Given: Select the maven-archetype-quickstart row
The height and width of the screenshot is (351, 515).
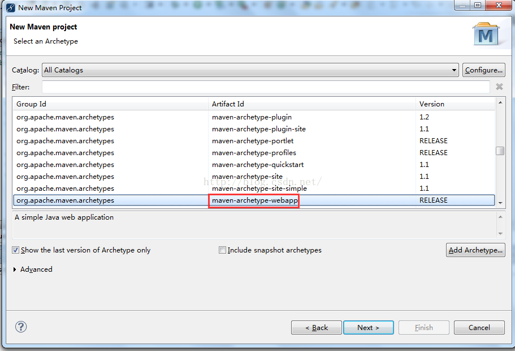Looking at the screenshot, I should click(x=254, y=165).
